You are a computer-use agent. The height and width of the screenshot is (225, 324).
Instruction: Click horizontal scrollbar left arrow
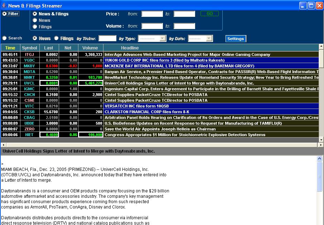pyautogui.click(x=3, y=145)
